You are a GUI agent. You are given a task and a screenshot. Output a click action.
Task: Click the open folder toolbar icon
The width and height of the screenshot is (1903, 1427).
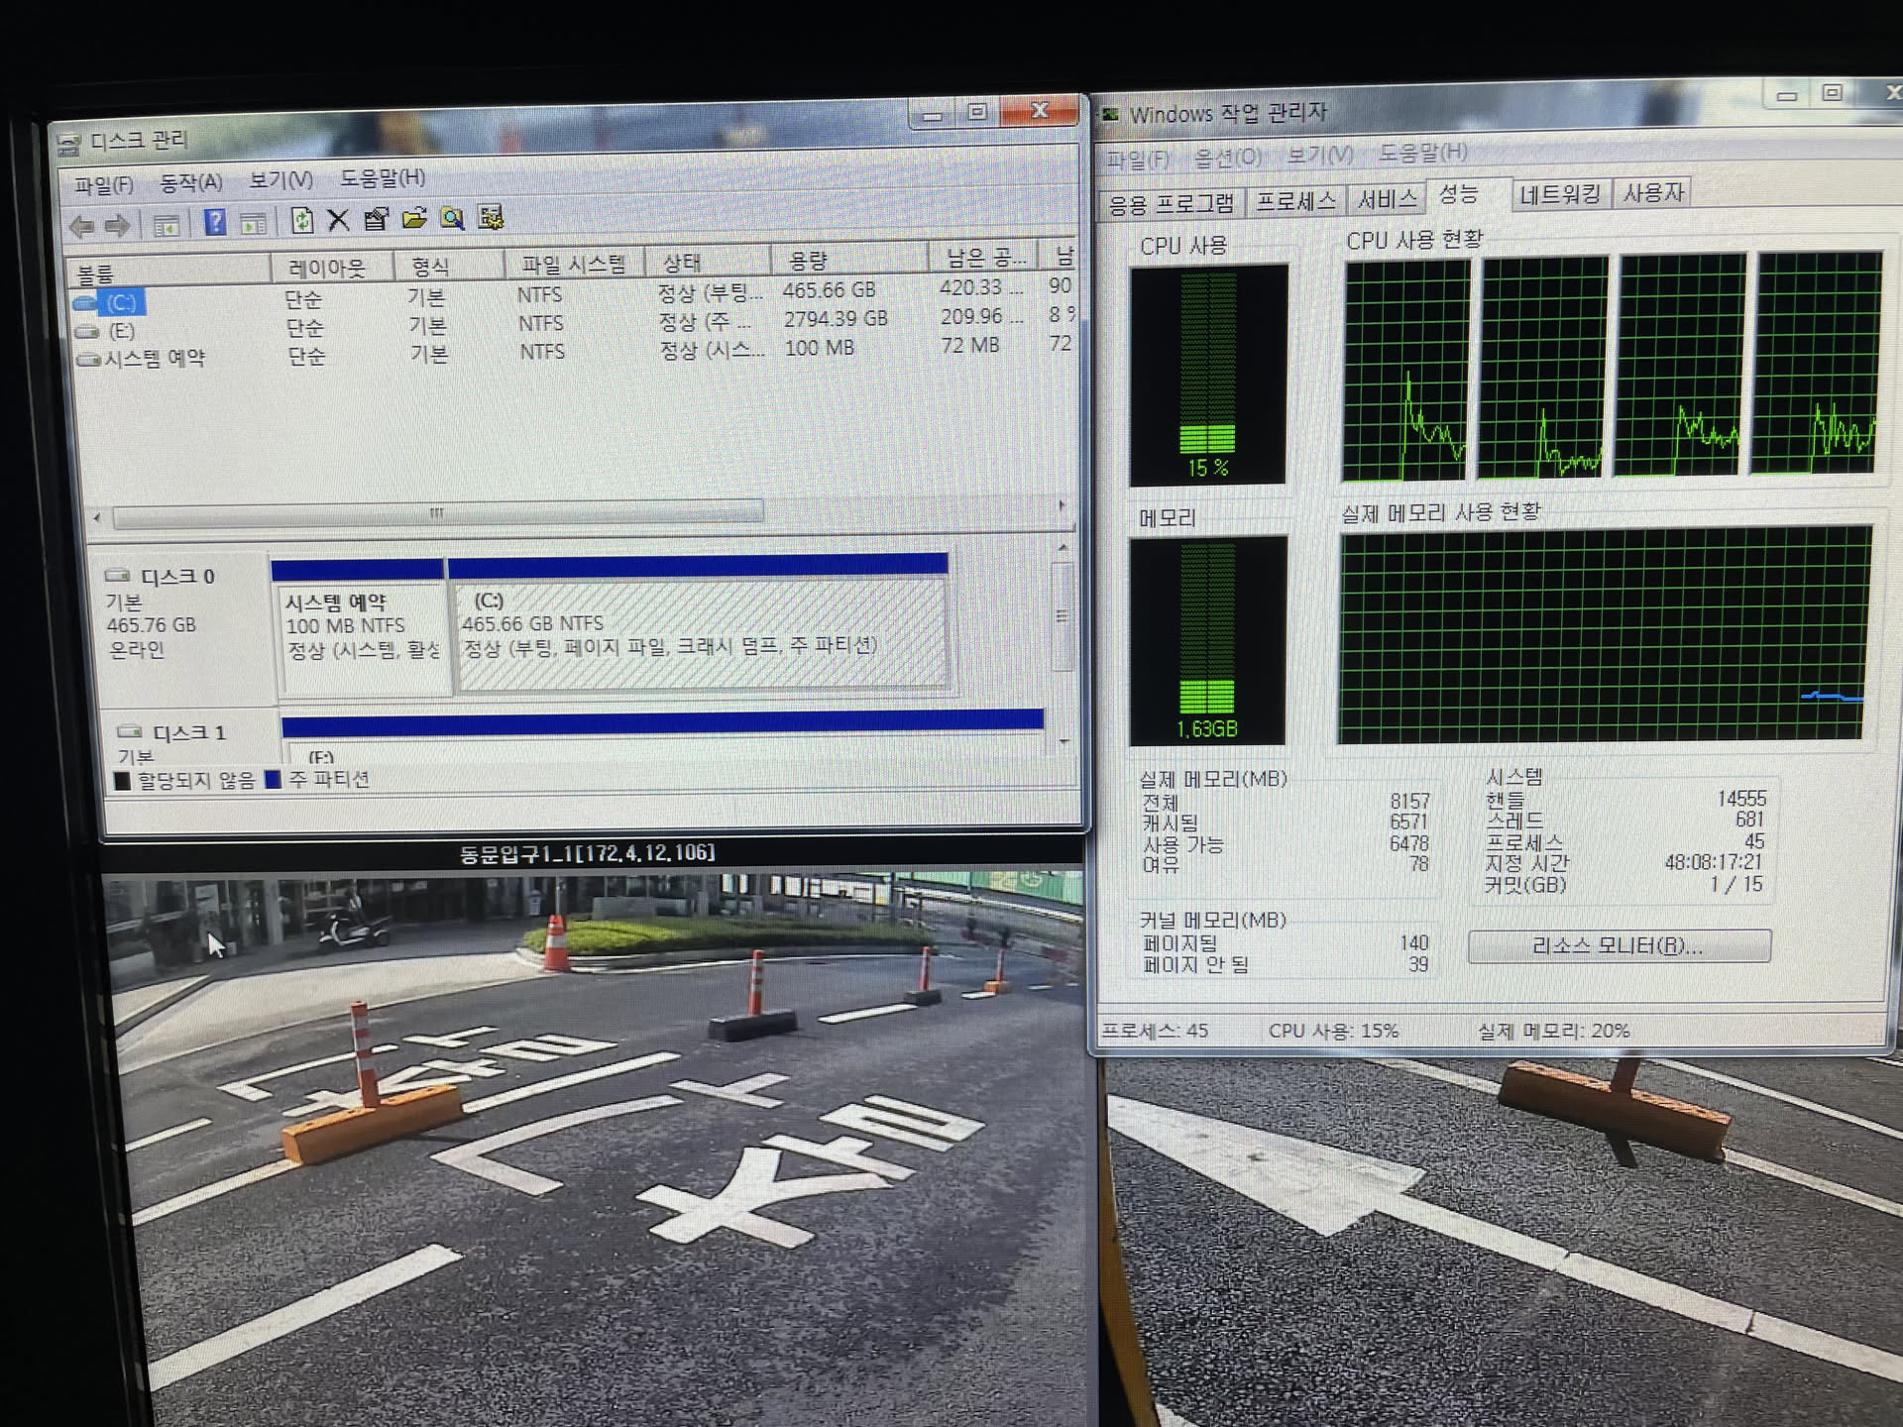[414, 219]
